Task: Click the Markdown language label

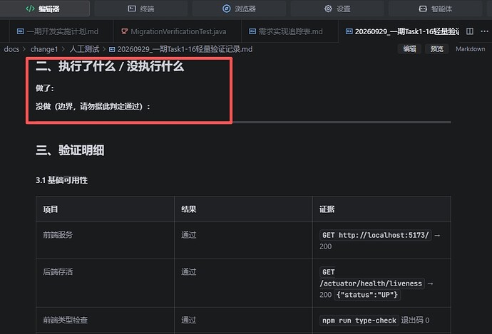Action: pos(471,49)
